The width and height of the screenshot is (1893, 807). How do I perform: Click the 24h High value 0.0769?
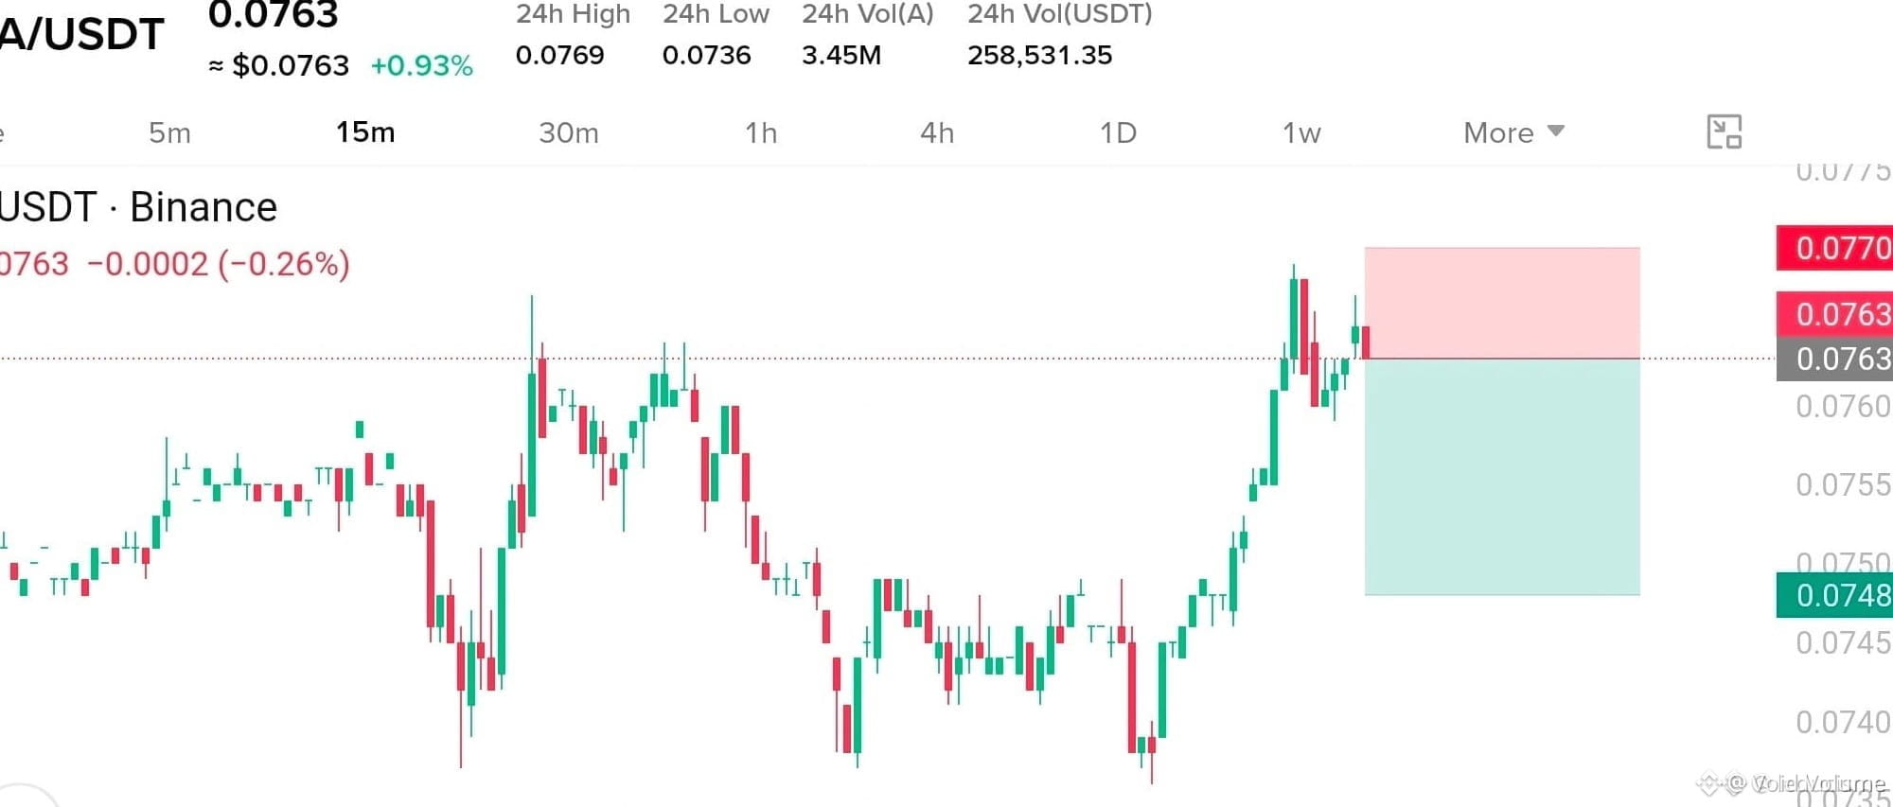click(x=559, y=55)
